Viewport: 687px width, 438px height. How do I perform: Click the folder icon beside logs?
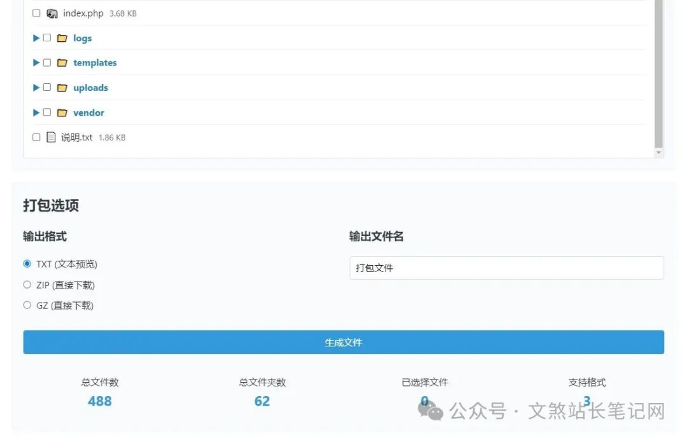click(62, 38)
